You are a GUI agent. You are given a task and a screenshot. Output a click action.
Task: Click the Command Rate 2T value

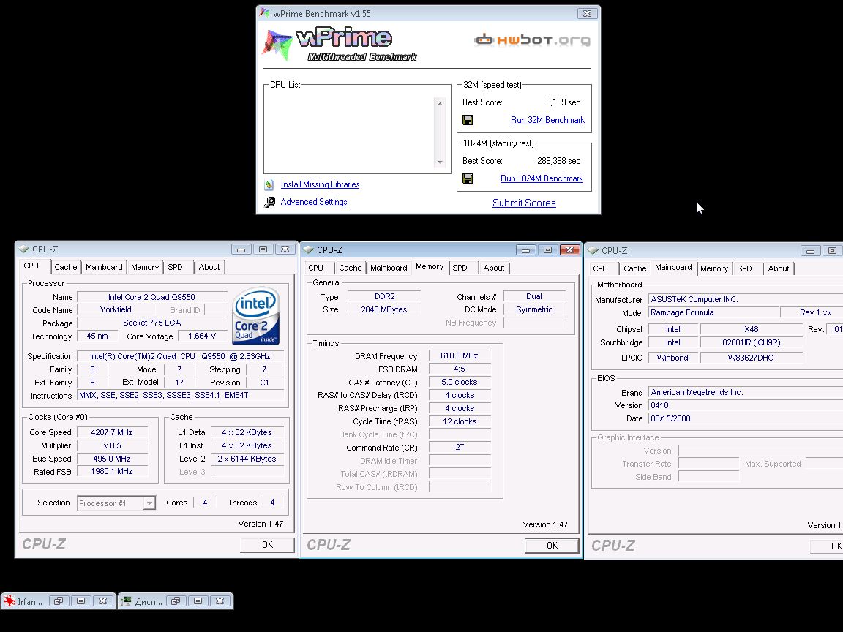point(460,447)
